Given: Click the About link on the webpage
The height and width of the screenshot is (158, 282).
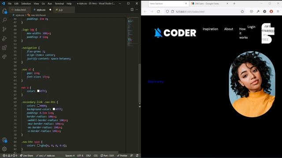Looking at the screenshot, I should (228, 29).
